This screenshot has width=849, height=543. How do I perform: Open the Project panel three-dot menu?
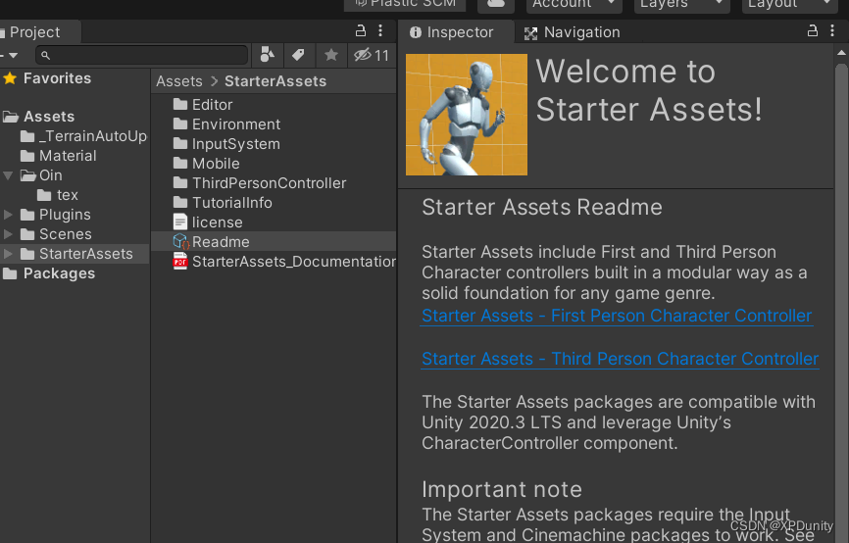(380, 30)
